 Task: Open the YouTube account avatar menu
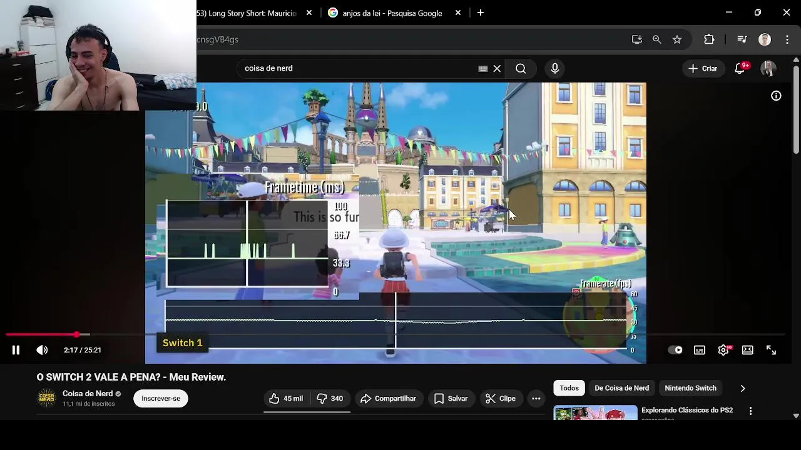(x=768, y=68)
